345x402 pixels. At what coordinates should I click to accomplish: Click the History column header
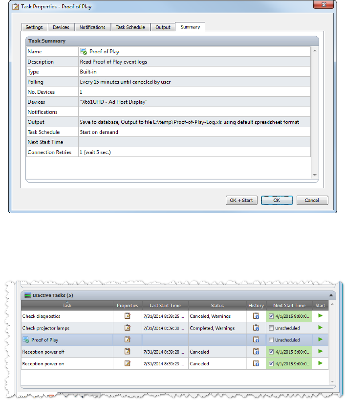click(256, 305)
